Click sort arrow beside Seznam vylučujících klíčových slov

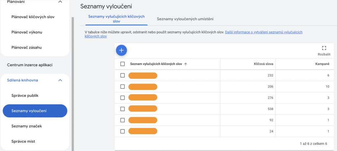[x=186, y=64]
